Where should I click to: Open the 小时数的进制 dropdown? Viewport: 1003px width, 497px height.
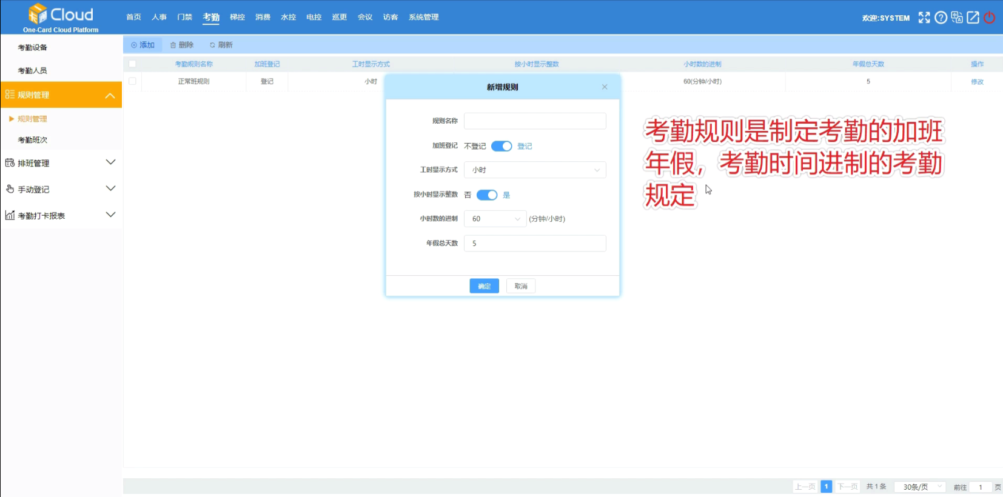[x=495, y=219]
